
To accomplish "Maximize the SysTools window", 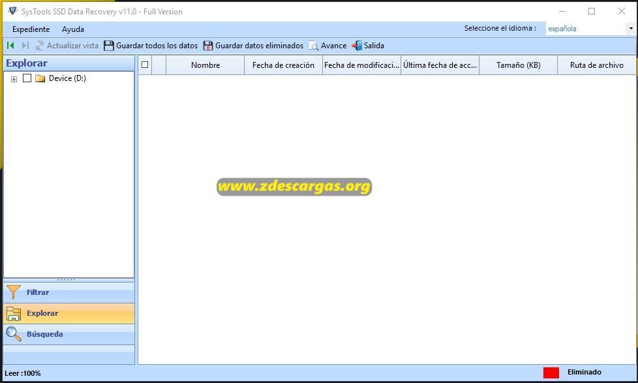I will (592, 11).
